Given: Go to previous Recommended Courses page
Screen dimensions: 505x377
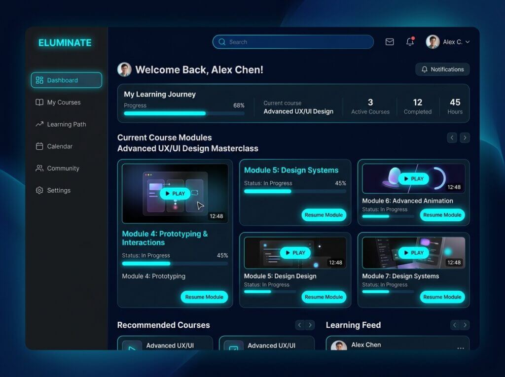Looking at the screenshot, I should click(x=299, y=325).
